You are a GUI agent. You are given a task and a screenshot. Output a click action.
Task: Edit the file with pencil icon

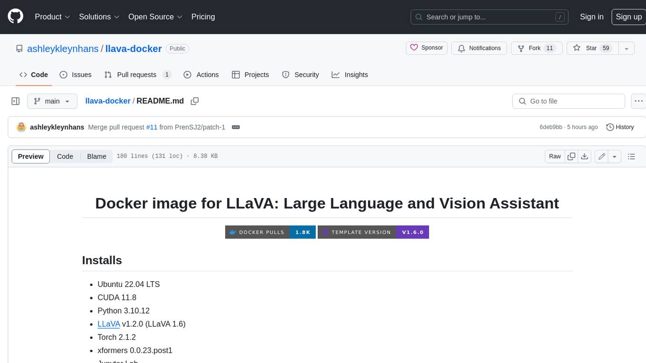[601, 156]
